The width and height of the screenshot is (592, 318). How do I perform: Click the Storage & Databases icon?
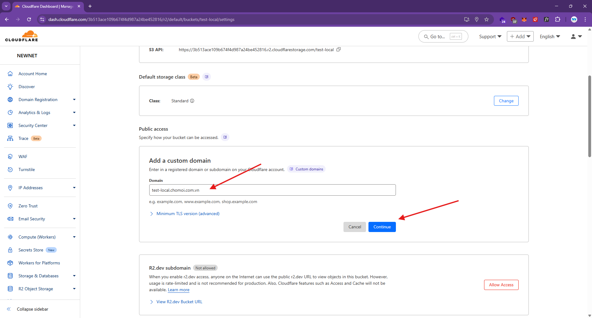(x=10, y=276)
